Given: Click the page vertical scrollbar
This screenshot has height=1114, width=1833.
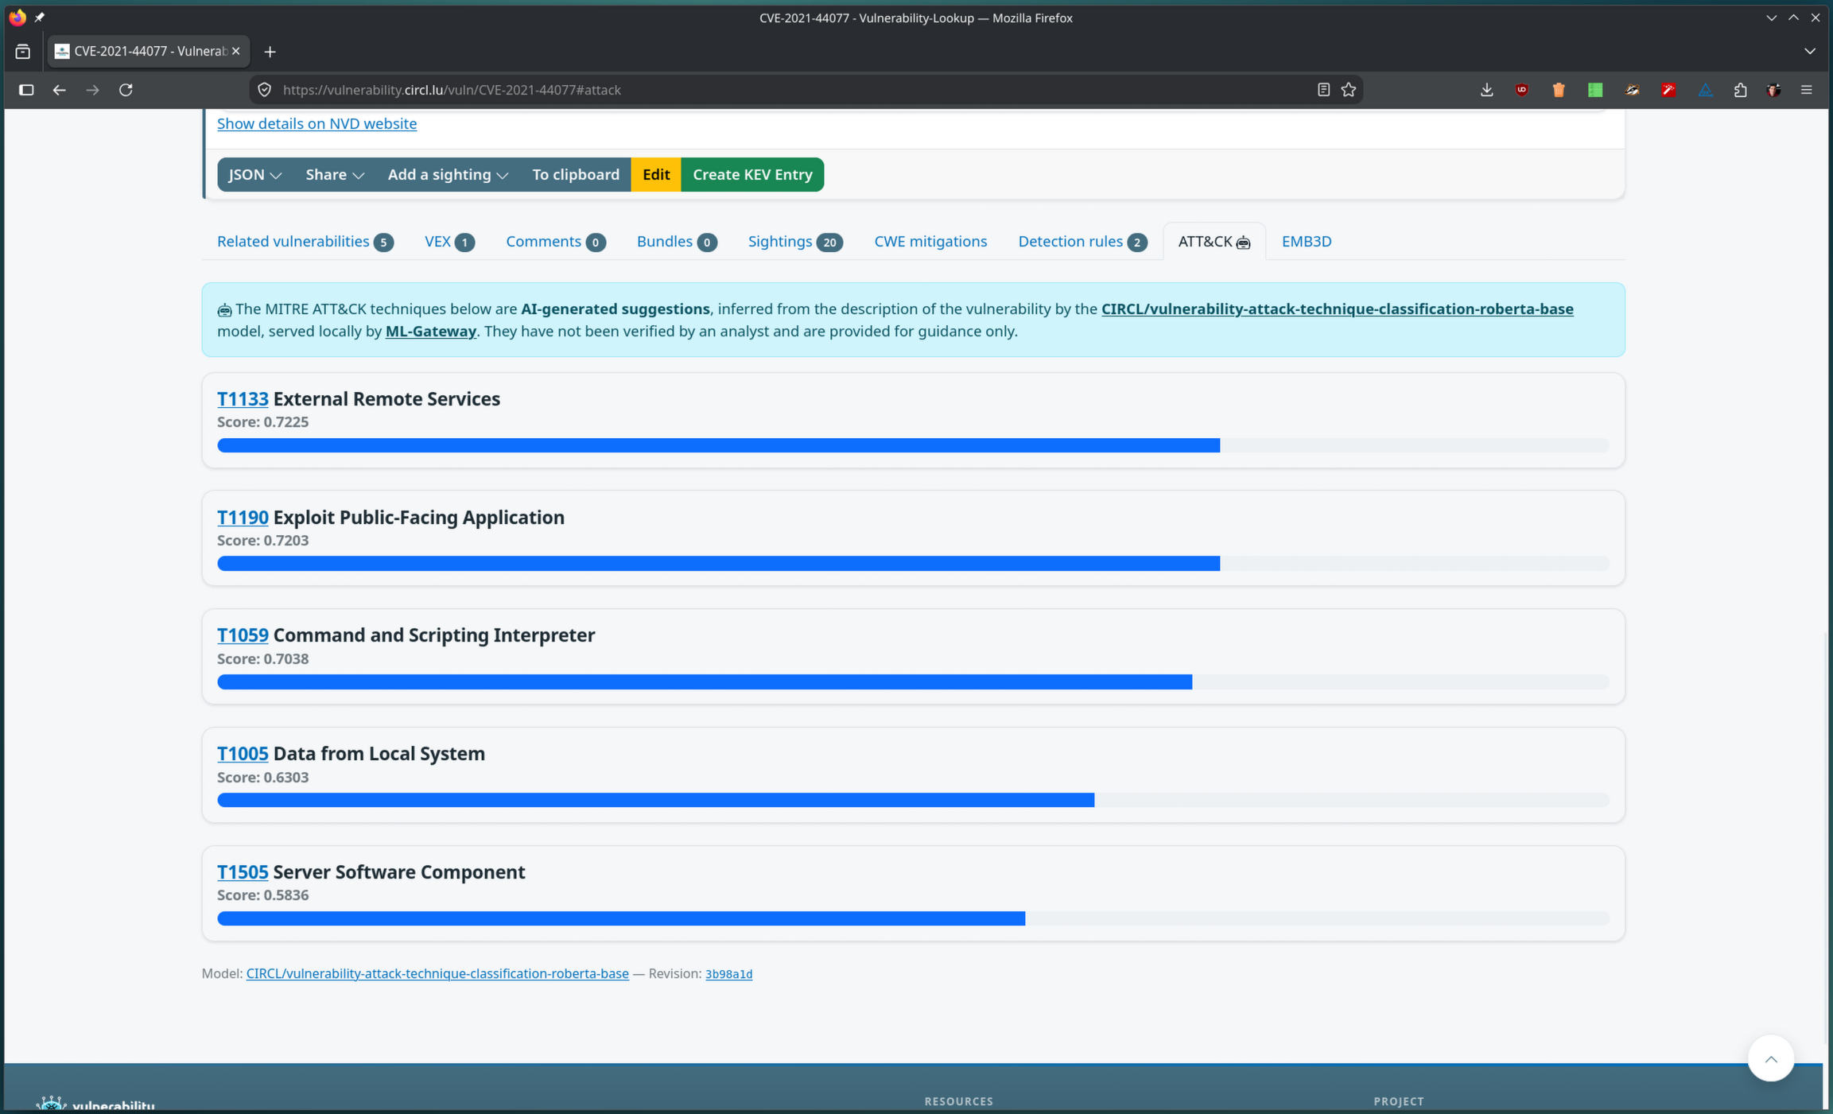Looking at the screenshot, I should point(1826,839).
